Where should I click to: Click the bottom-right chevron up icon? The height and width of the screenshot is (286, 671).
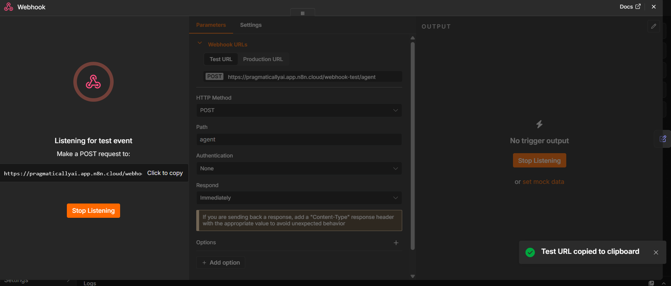tap(664, 283)
